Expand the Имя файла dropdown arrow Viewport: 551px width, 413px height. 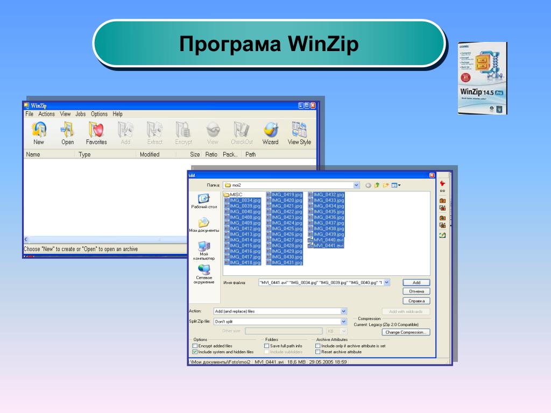pos(387,282)
